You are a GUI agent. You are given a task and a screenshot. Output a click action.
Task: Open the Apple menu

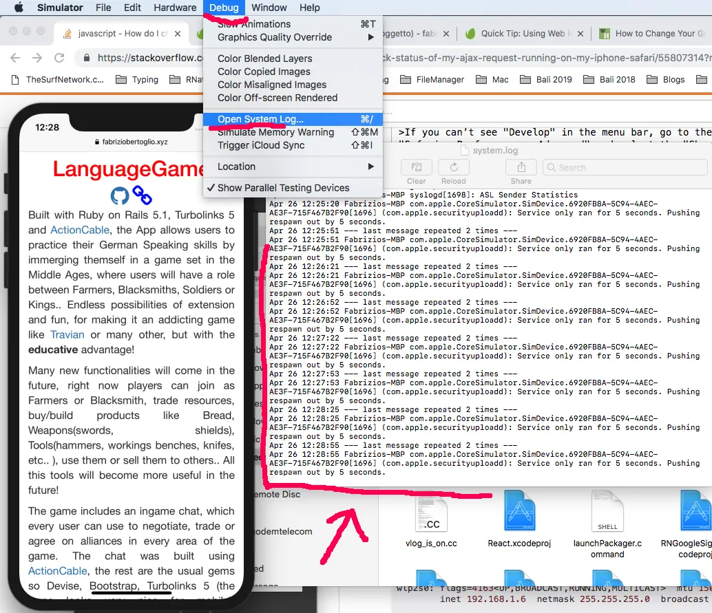(x=19, y=8)
